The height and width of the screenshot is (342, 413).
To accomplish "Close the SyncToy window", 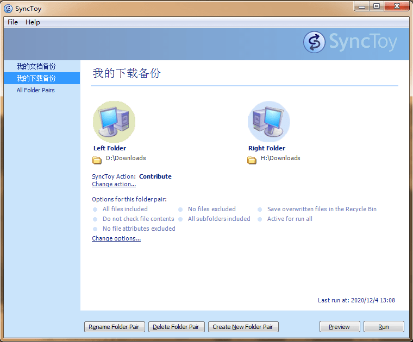I will point(397,7).
